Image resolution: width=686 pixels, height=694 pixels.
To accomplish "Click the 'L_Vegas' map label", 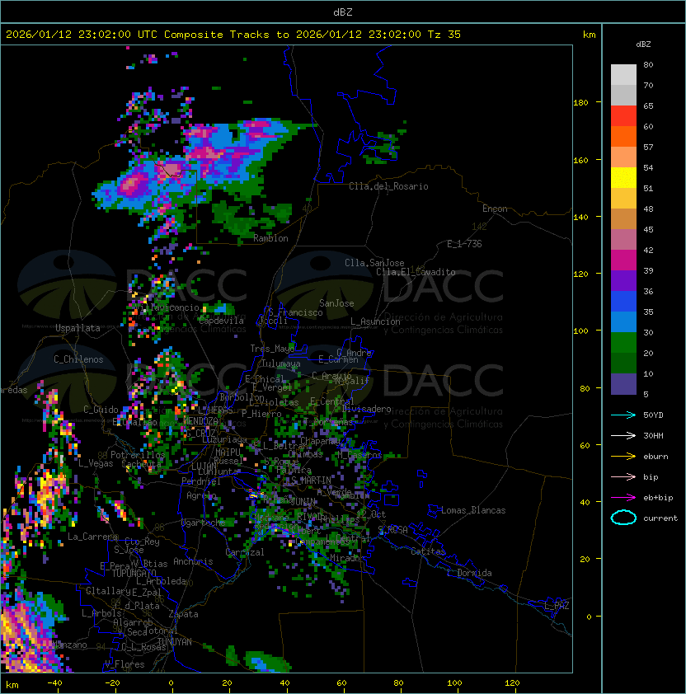I will point(96,463).
